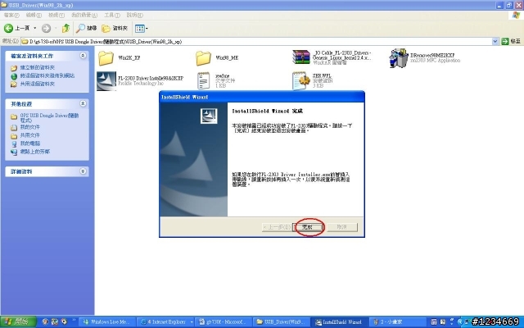Open My Documents (我的文件) link
Image resolution: width=524 pixels, height=328 pixels.
pyautogui.click(x=29, y=127)
